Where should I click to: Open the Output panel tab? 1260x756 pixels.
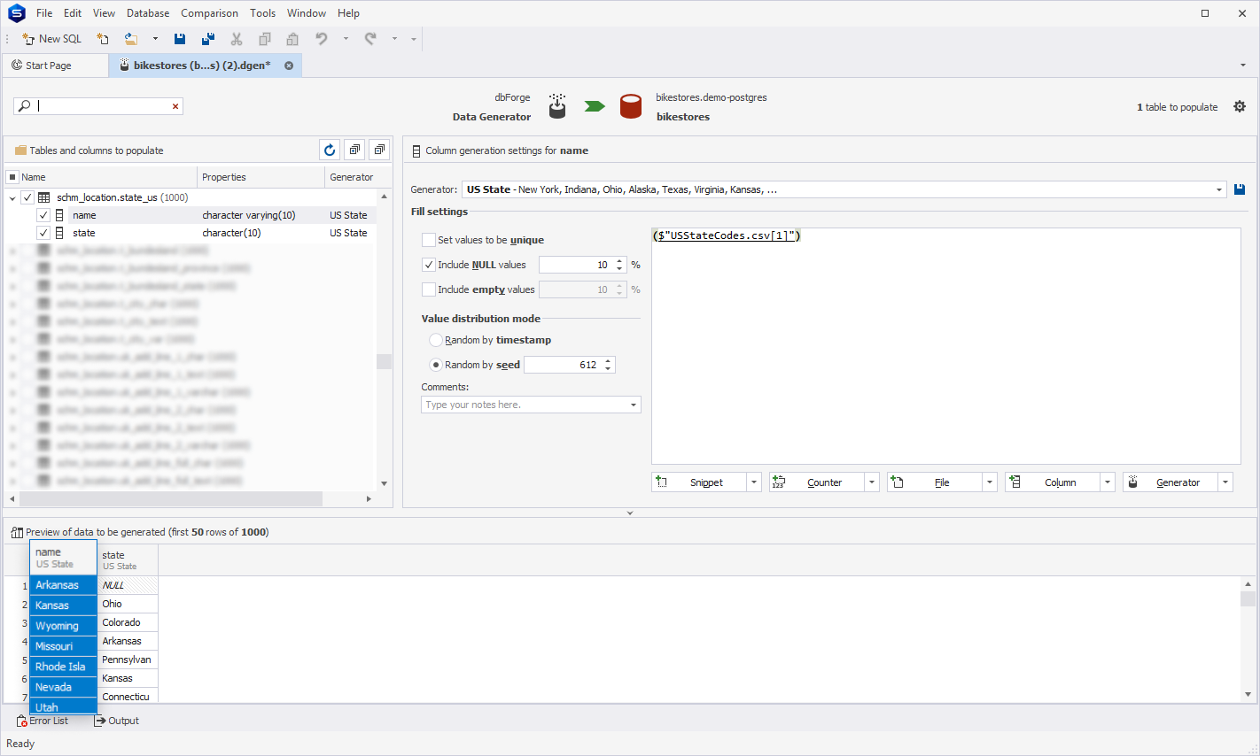116,721
